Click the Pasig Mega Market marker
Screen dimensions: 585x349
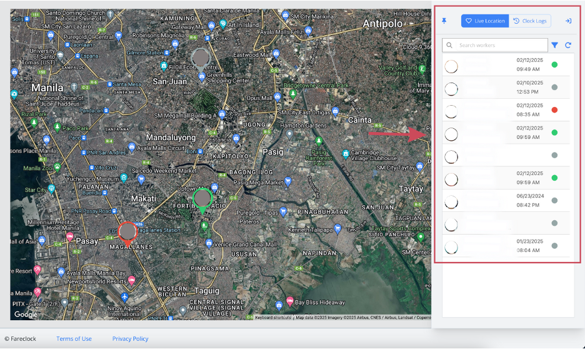click(287, 181)
